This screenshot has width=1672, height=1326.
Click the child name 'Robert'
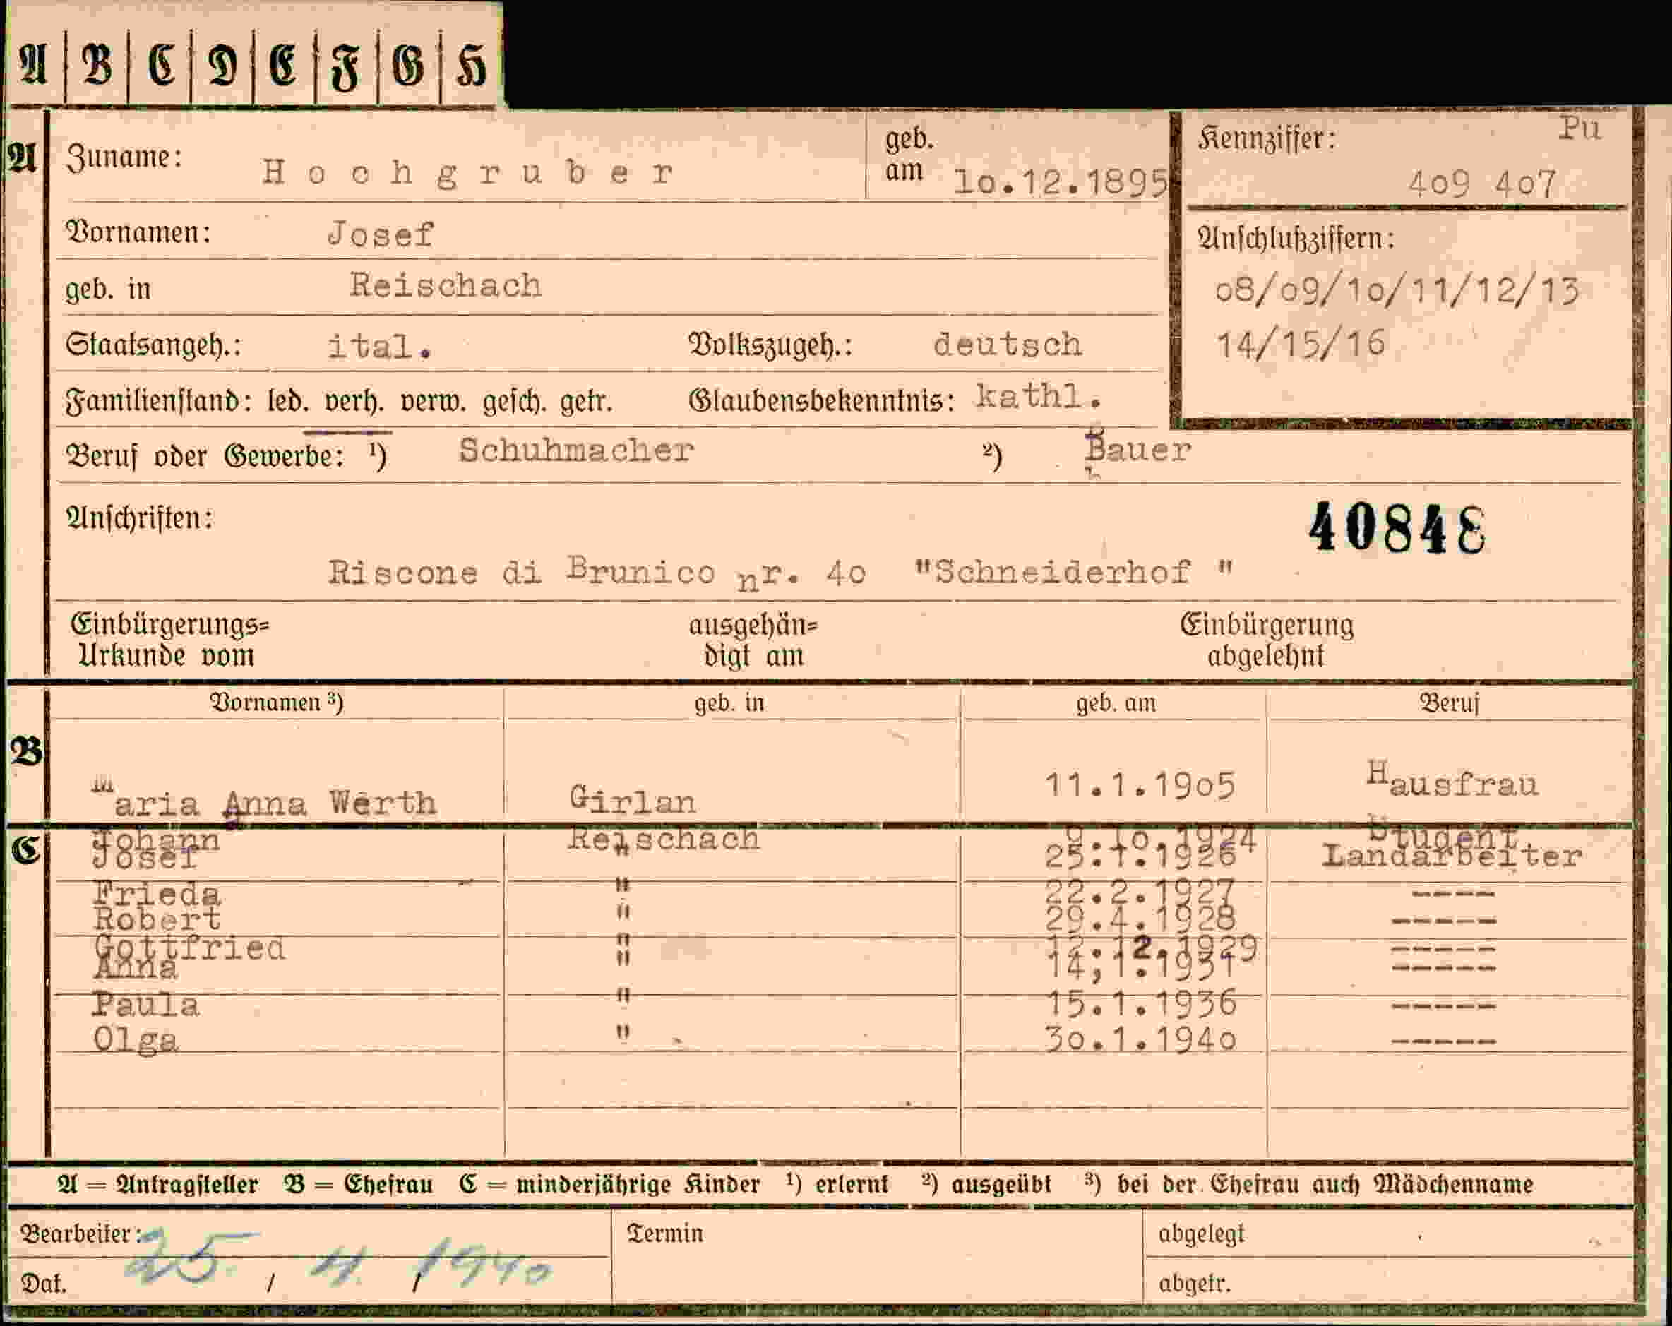pyautogui.click(x=157, y=920)
